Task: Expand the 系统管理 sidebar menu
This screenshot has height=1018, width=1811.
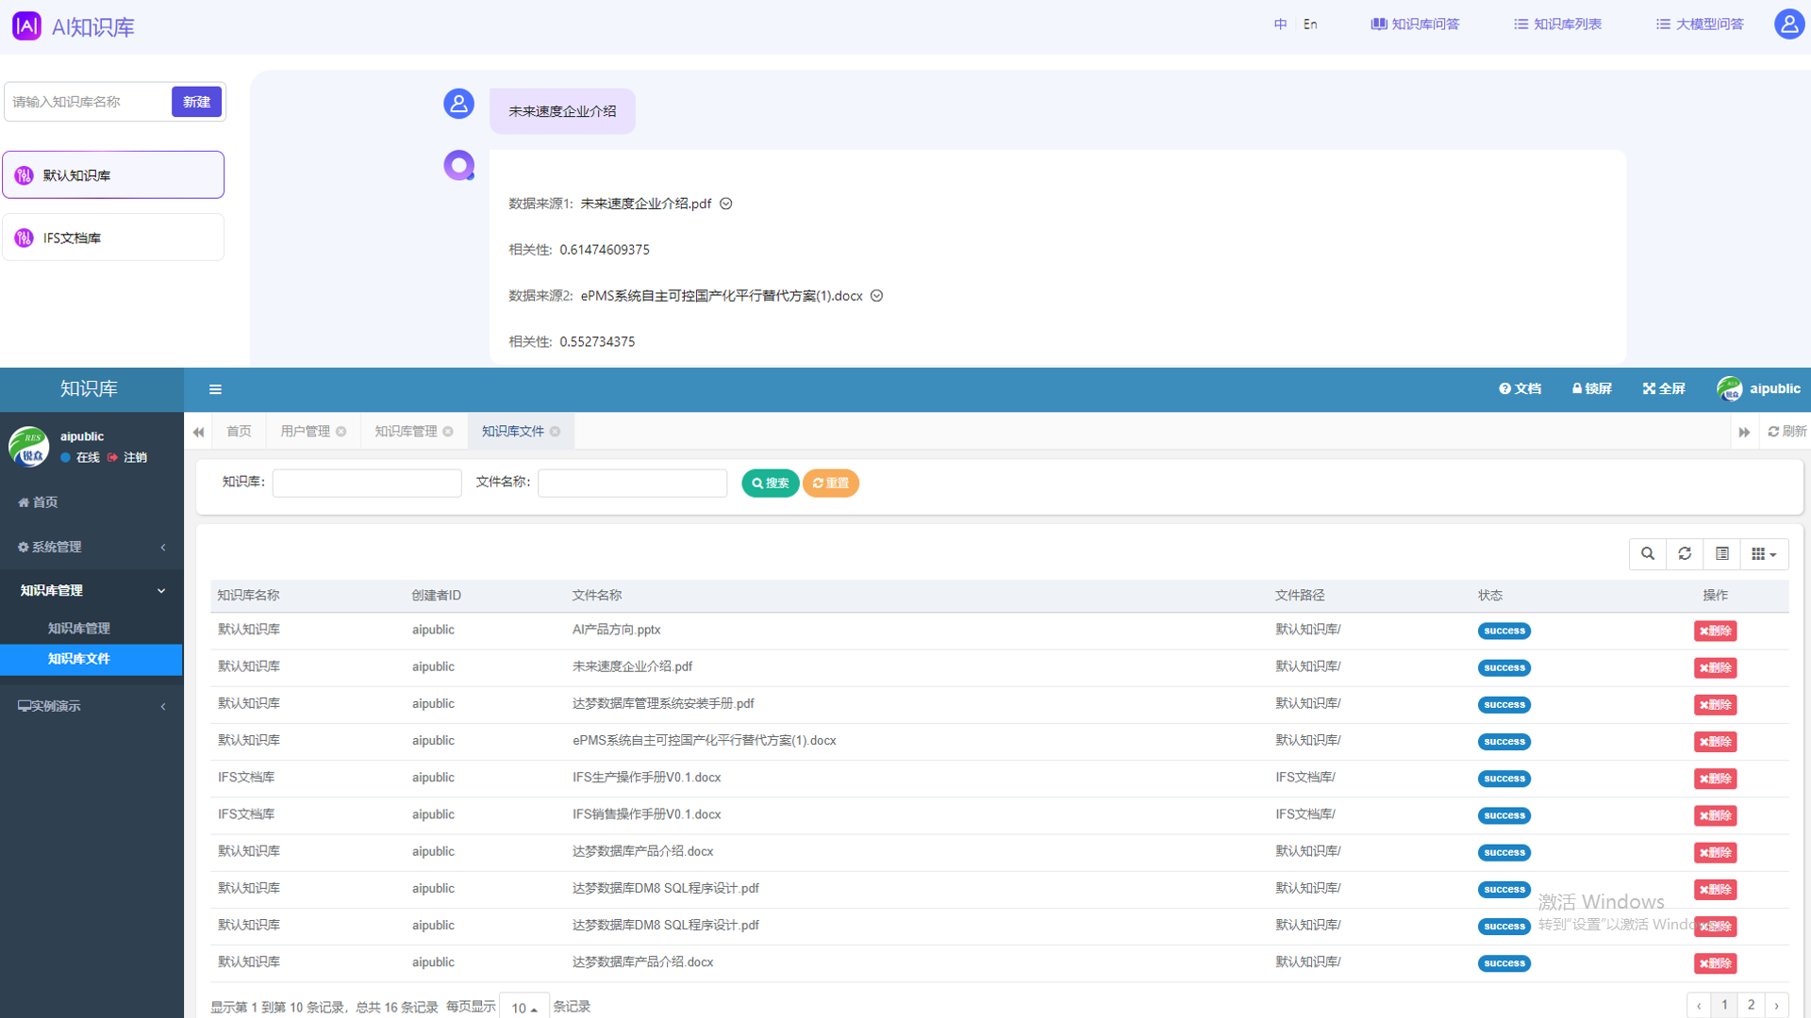Action: pos(91,547)
